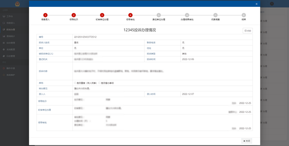Tick the 是否重复（同人同事）checkbox
The height and width of the screenshot is (146, 289).
(x=75, y=83)
